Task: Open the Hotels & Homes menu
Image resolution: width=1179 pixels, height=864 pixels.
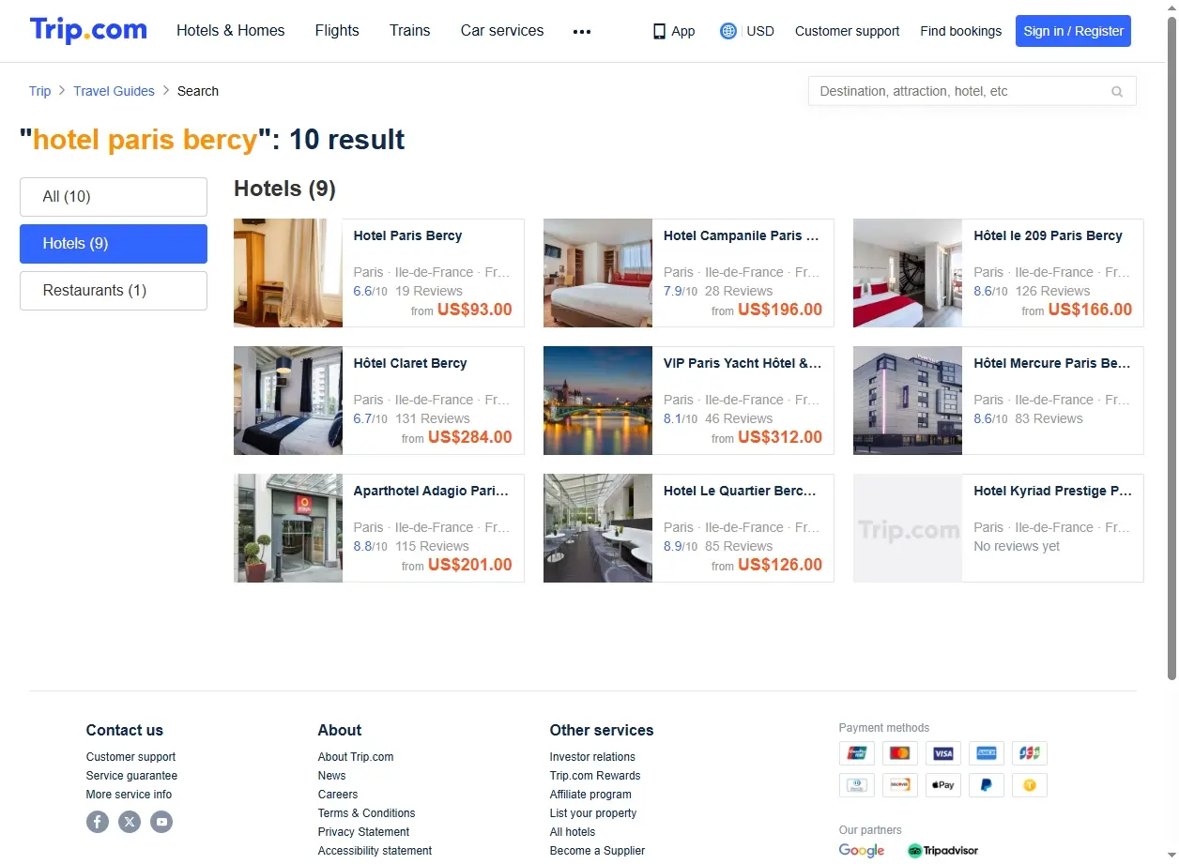Action: [231, 31]
